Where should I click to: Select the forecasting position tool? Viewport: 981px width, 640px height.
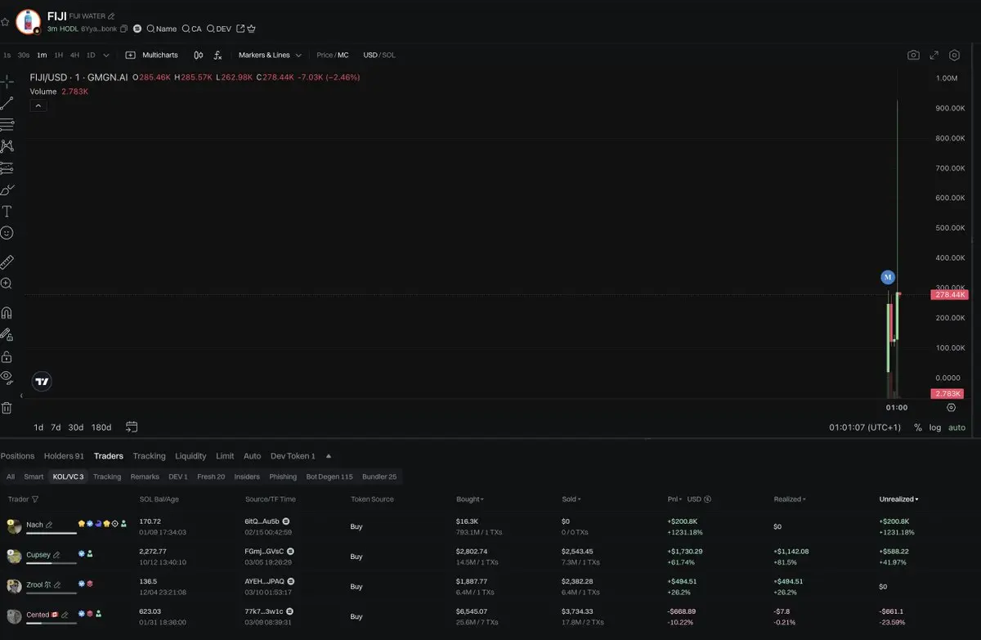click(7, 168)
